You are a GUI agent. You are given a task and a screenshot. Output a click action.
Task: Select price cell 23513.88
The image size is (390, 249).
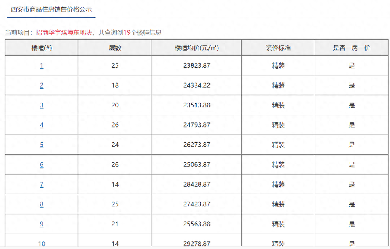tap(197, 105)
